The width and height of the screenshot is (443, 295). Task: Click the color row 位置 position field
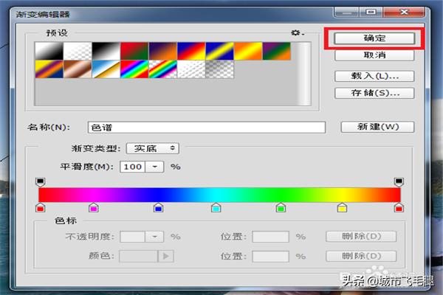click(271, 257)
